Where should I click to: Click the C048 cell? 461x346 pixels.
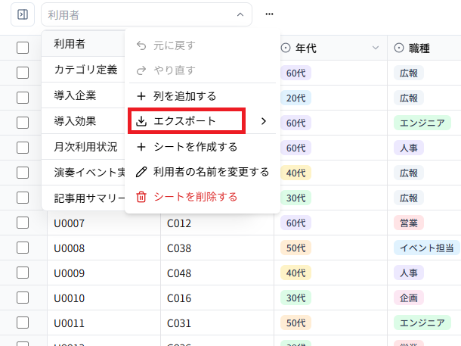217,273
